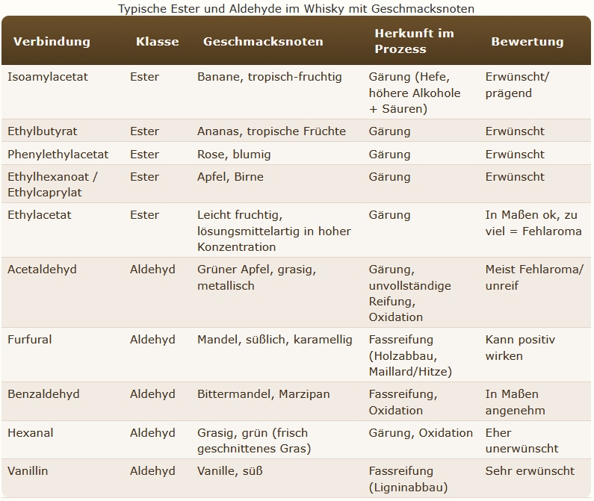Viewport: 594px width, 501px height.
Task: Click the Furfural row label
Action: [x=29, y=340]
